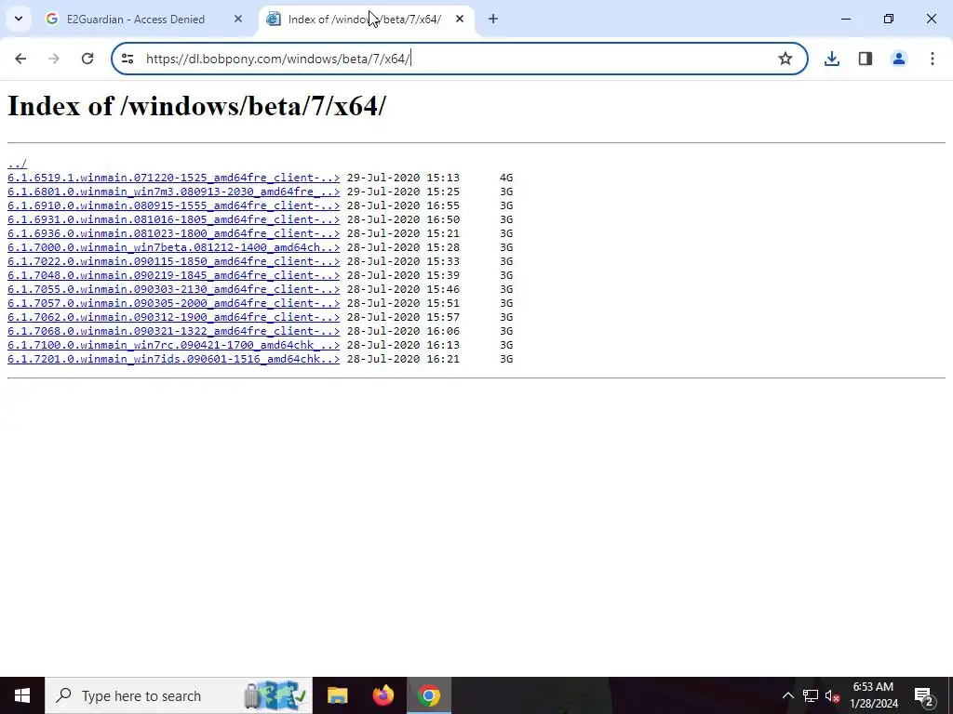Go back to previous page
Viewport: 953px width, 714px height.
(20, 59)
